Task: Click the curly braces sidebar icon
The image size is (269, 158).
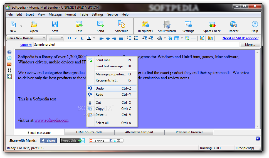Action: tap(9, 70)
